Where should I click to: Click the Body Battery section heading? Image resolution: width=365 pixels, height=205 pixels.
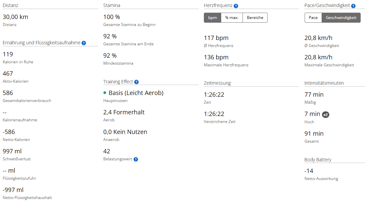(318, 160)
